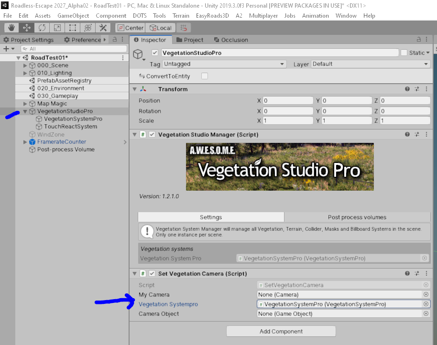
Task: Open Static flags dropdown arrow
Action: click(428, 53)
